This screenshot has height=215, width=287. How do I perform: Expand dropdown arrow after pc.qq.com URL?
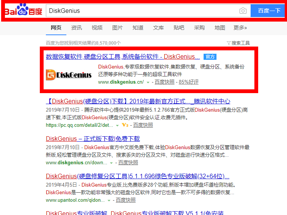coord(117,126)
